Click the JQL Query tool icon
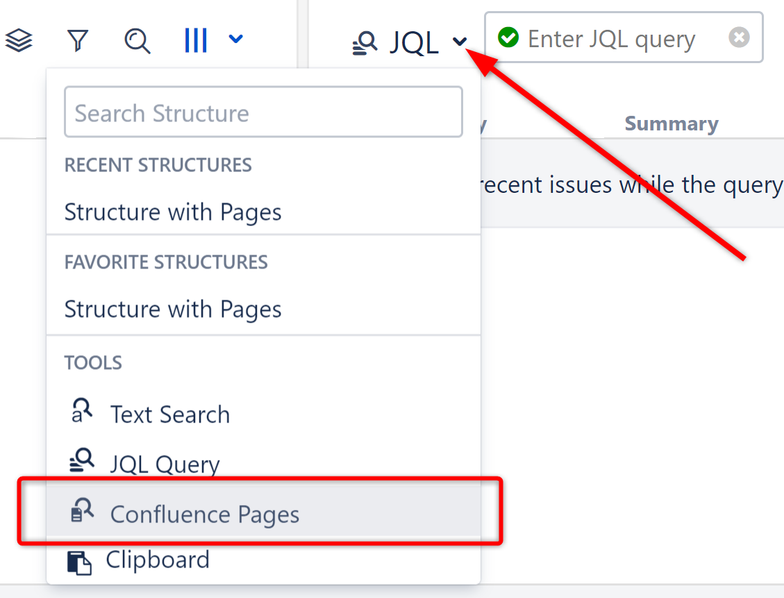784x598 pixels. pyautogui.click(x=83, y=461)
